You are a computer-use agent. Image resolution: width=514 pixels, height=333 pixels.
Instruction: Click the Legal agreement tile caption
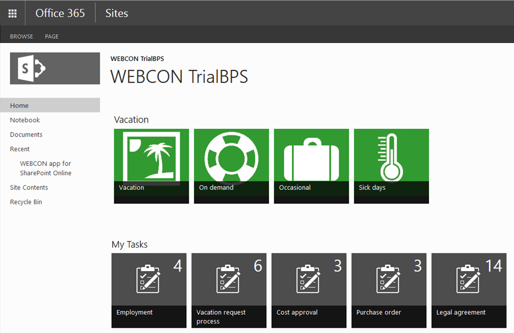point(461,313)
